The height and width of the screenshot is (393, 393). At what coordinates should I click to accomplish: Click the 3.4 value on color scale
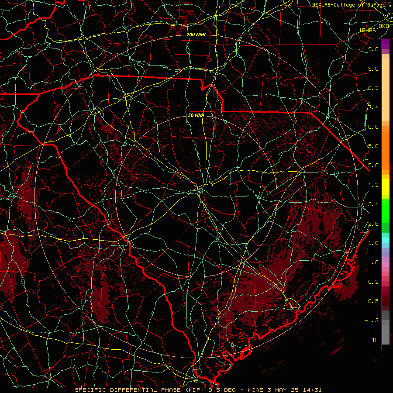tap(373, 204)
